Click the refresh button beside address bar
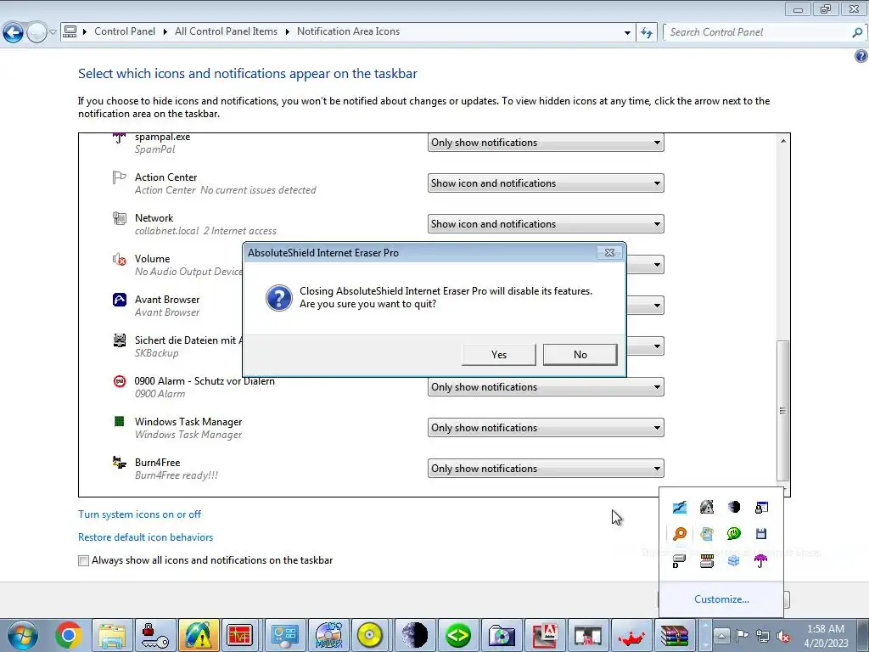Screen dimensions: 869x652 click(x=646, y=32)
